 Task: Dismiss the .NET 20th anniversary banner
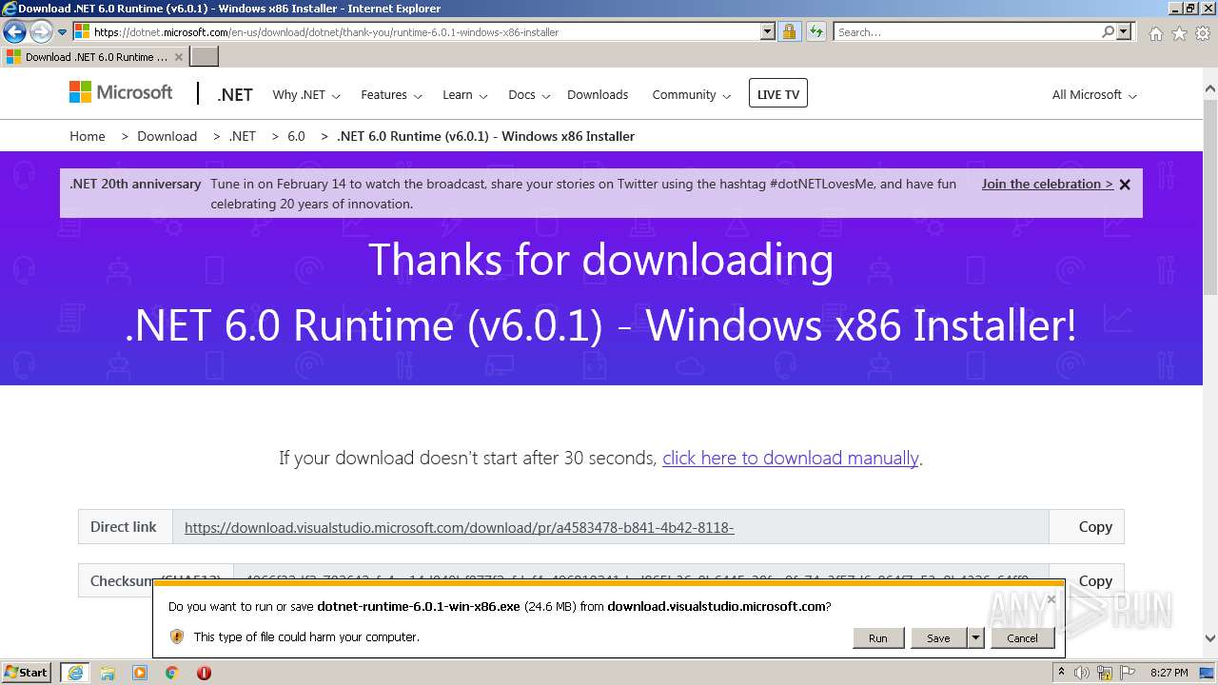point(1125,185)
